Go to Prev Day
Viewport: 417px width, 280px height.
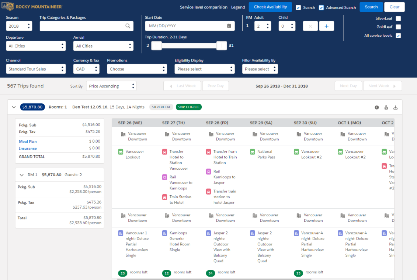215,86
